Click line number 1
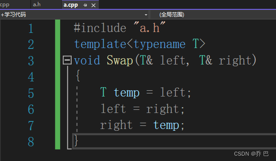 tap(31, 28)
